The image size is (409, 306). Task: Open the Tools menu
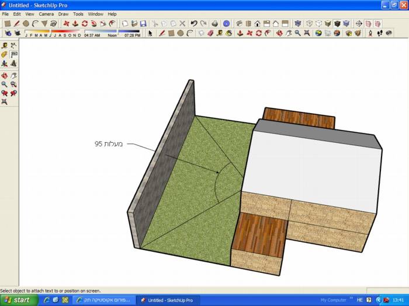pos(78,14)
